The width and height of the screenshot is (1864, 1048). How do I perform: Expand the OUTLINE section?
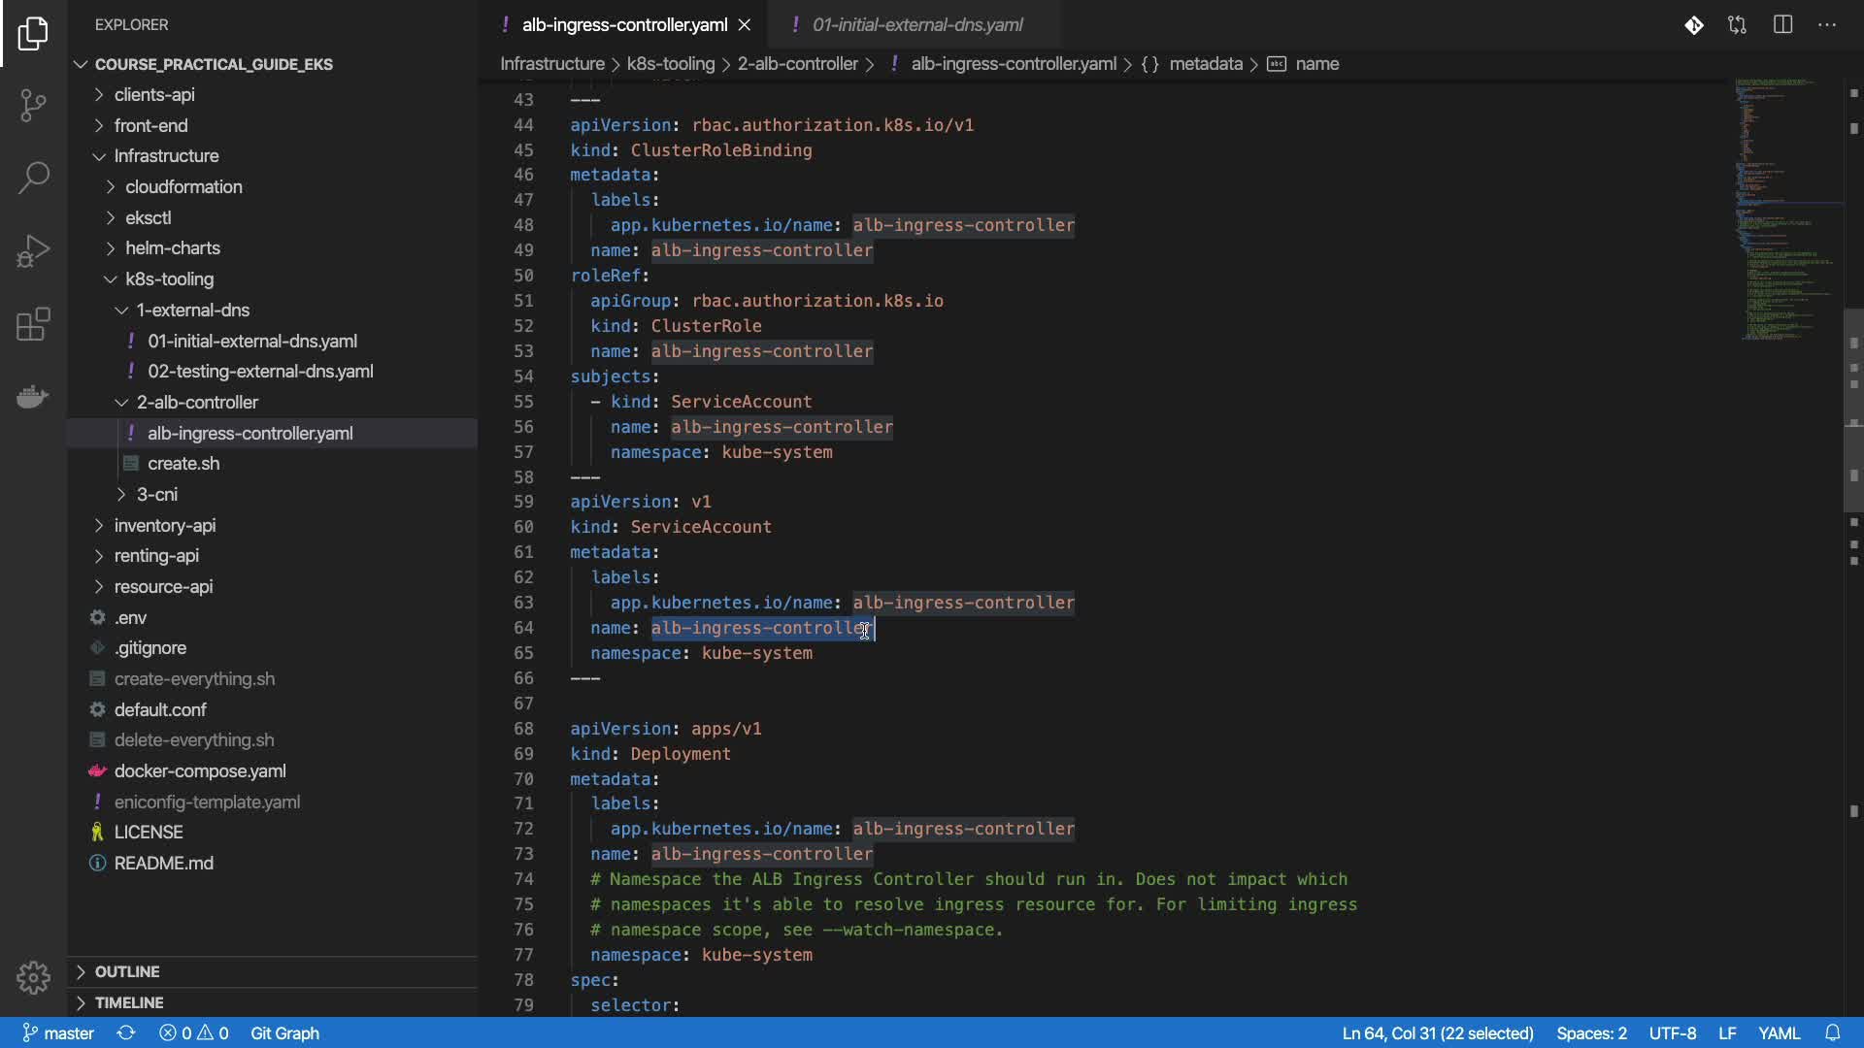click(127, 971)
